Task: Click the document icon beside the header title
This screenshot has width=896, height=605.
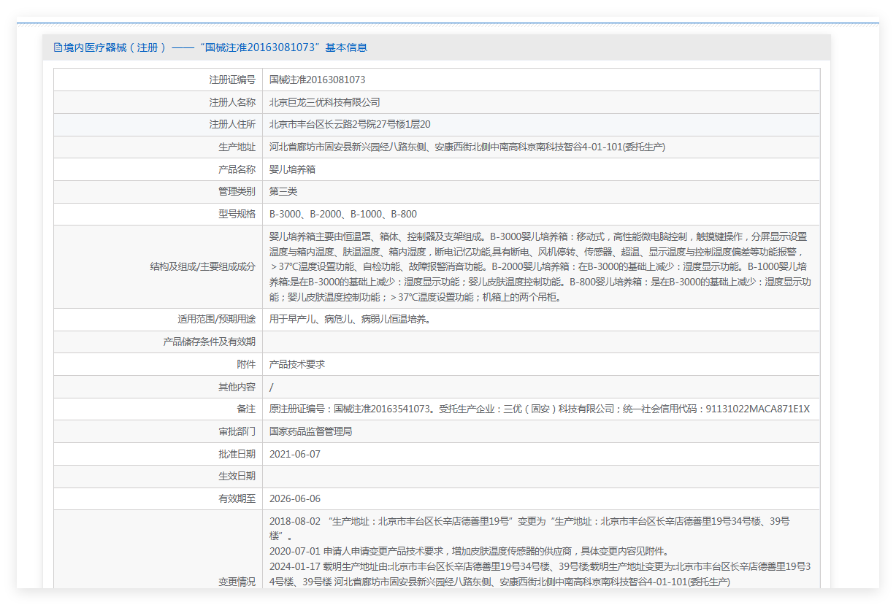Action: pos(58,47)
